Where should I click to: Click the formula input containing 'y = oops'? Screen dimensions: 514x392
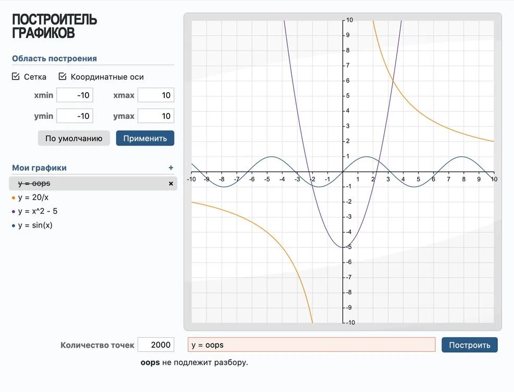[x=311, y=345]
